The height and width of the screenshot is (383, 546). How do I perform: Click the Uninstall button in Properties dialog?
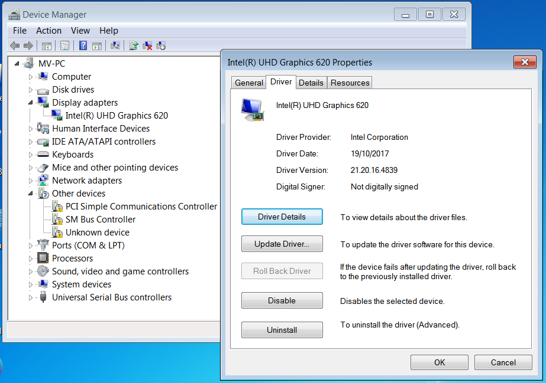click(282, 330)
